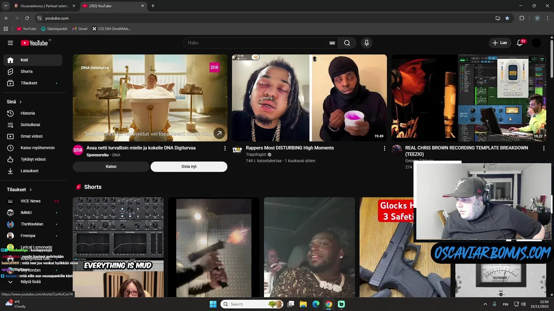
Task: Open the Trapologist channel avatar
Action: [x=237, y=150]
